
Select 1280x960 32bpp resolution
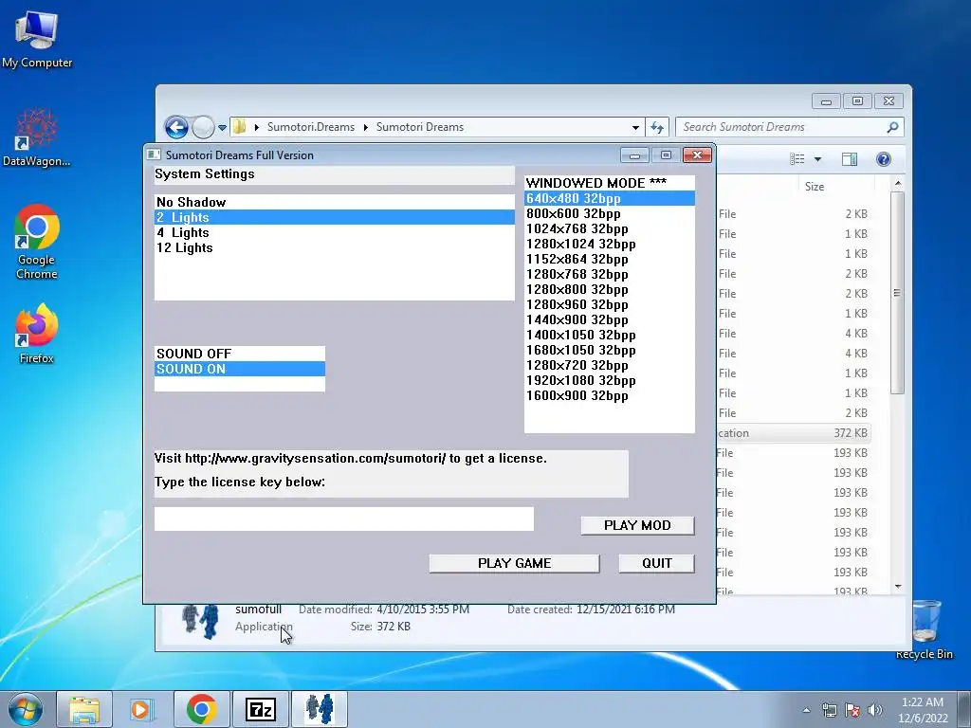(610, 304)
